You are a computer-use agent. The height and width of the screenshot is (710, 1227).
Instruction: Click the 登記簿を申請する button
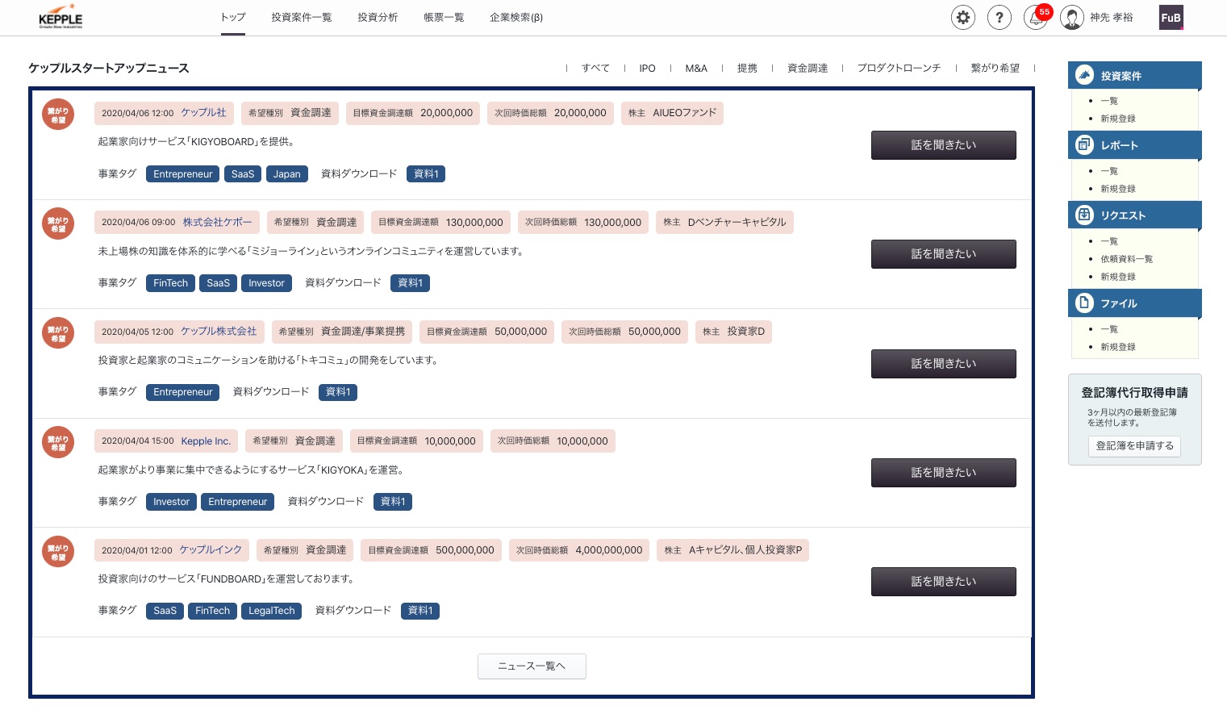click(x=1134, y=446)
